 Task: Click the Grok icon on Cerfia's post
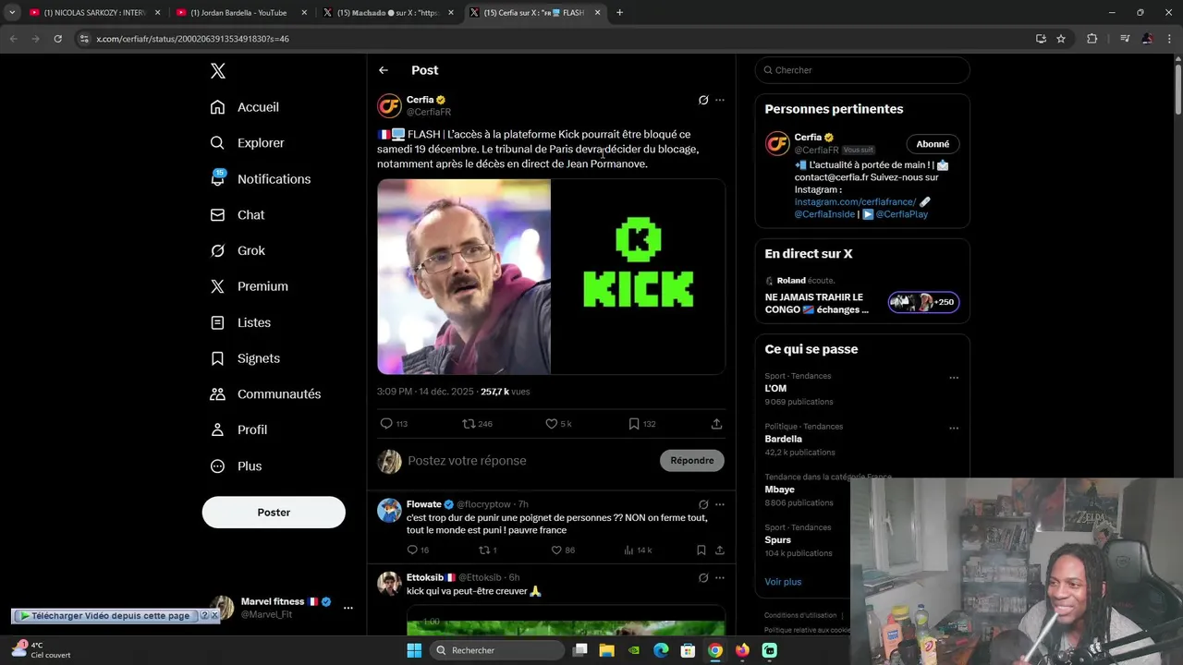[703, 100]
